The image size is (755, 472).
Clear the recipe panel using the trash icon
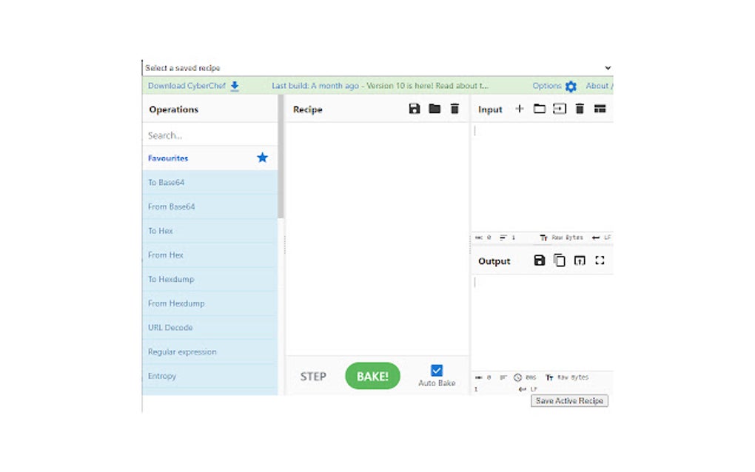(454, 109)
